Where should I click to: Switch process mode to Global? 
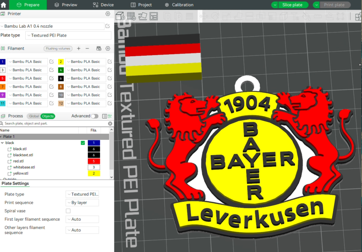pyautogui.click(x=33, y=116)
